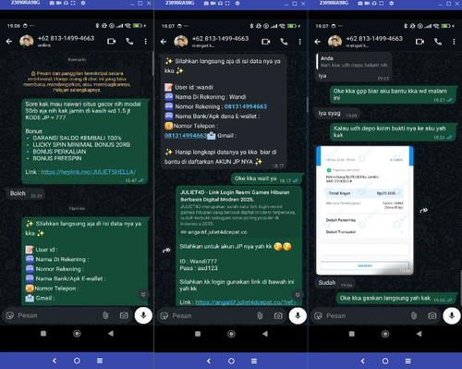Attach a file in left chat window
The image size is (462, 369).
click(105, 315)
